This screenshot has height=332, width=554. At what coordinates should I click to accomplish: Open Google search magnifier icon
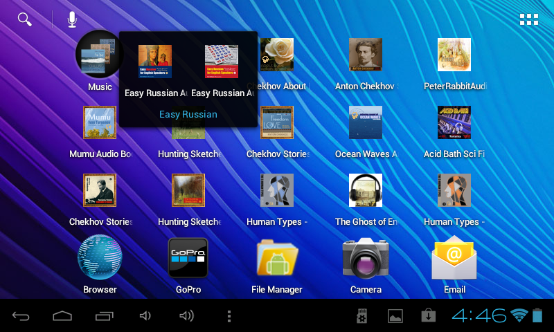click(x=25, y=19)
